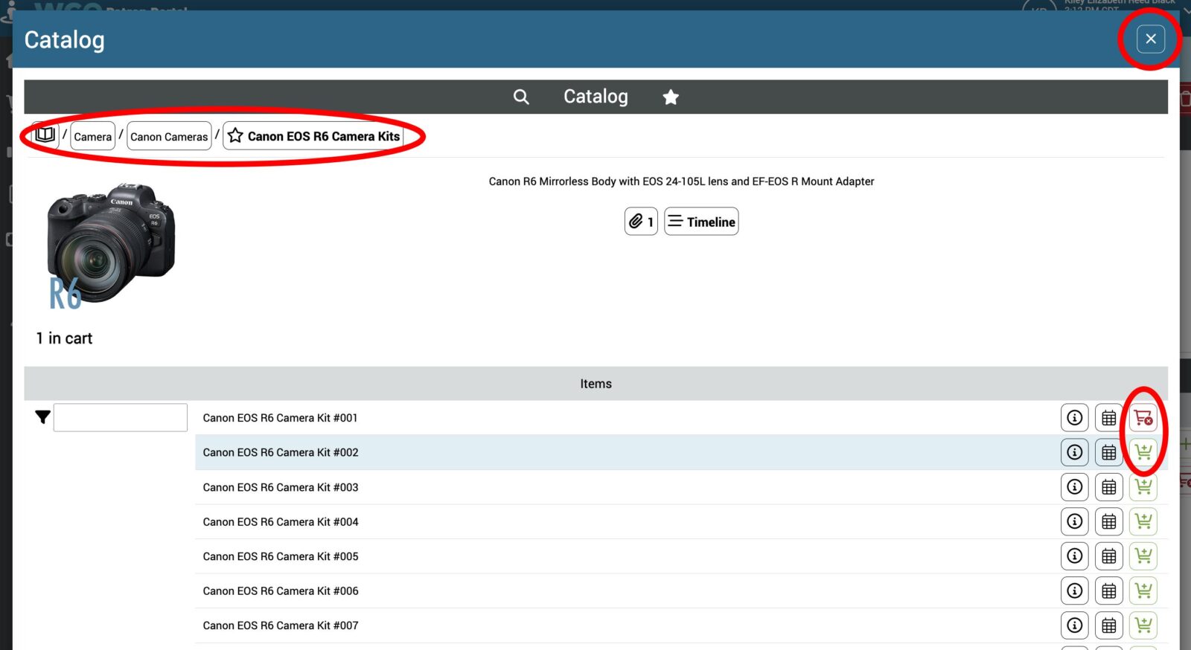
Task: Go to the Canon Cameras breadcrumb
Action: [169, 136]
